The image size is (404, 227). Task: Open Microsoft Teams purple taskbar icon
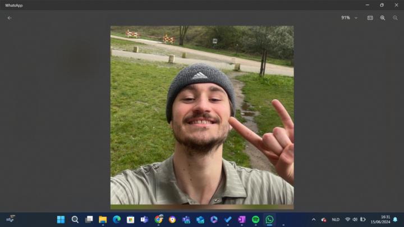coord(145,220)
